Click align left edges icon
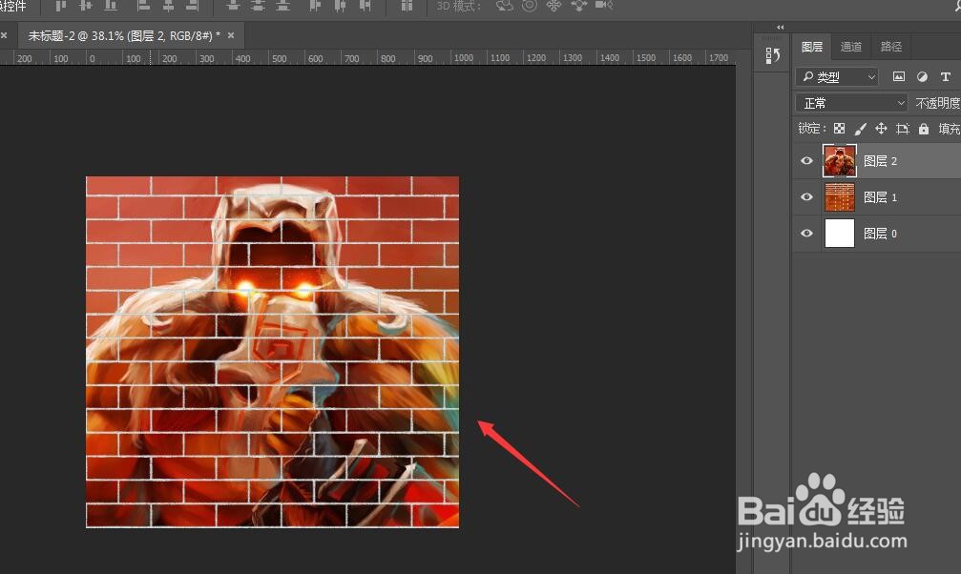961x574 pixels. tap(143, 6)
